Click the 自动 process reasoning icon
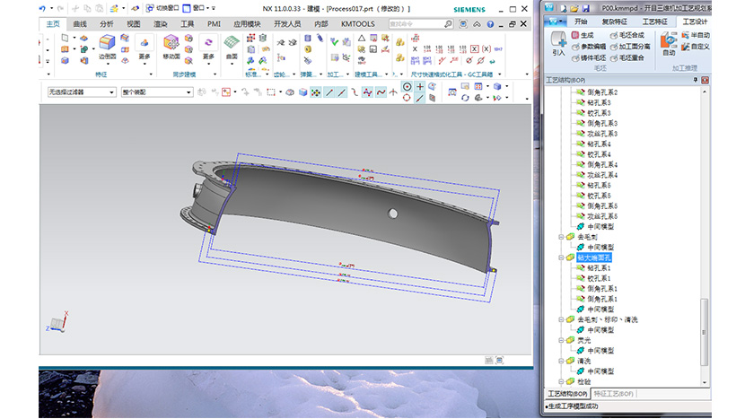The image size is (745, 419). click(x=669, y=40)
